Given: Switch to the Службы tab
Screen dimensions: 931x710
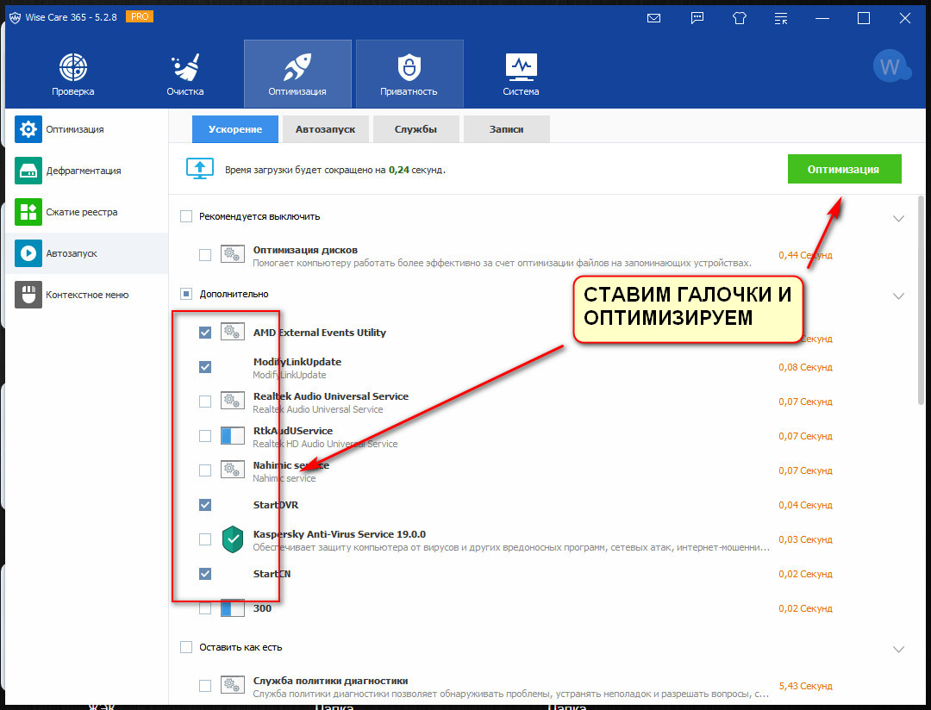Looking at the screenshot, I should tap(416, 129).
